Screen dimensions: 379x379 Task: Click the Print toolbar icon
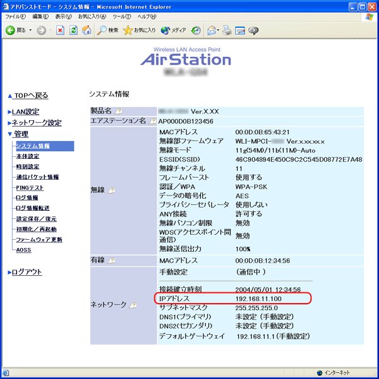227,30
